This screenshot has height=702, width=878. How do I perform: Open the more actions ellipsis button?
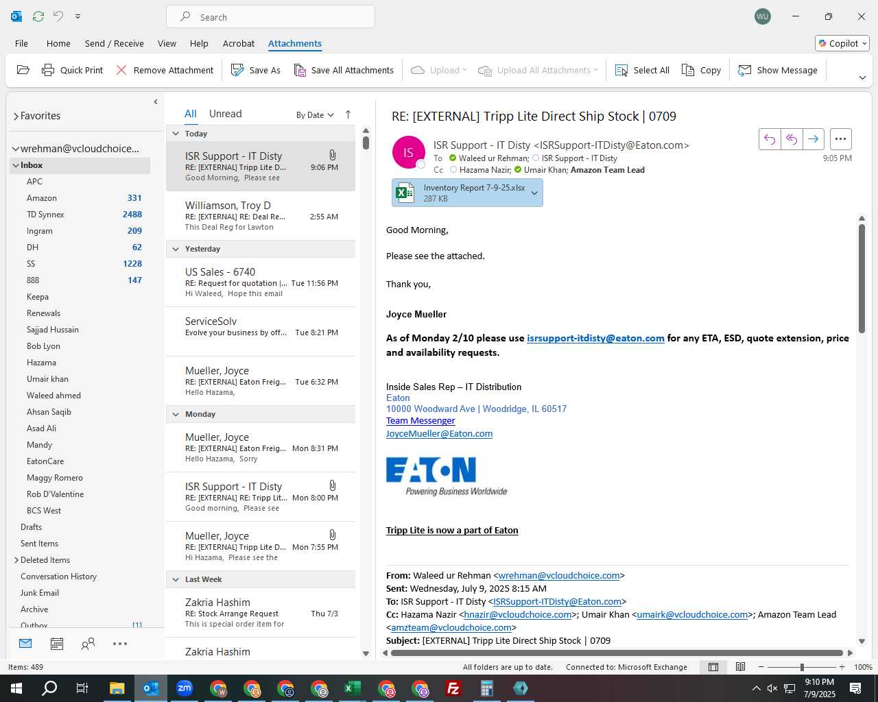pyautogui.click(x=841, y=139)
